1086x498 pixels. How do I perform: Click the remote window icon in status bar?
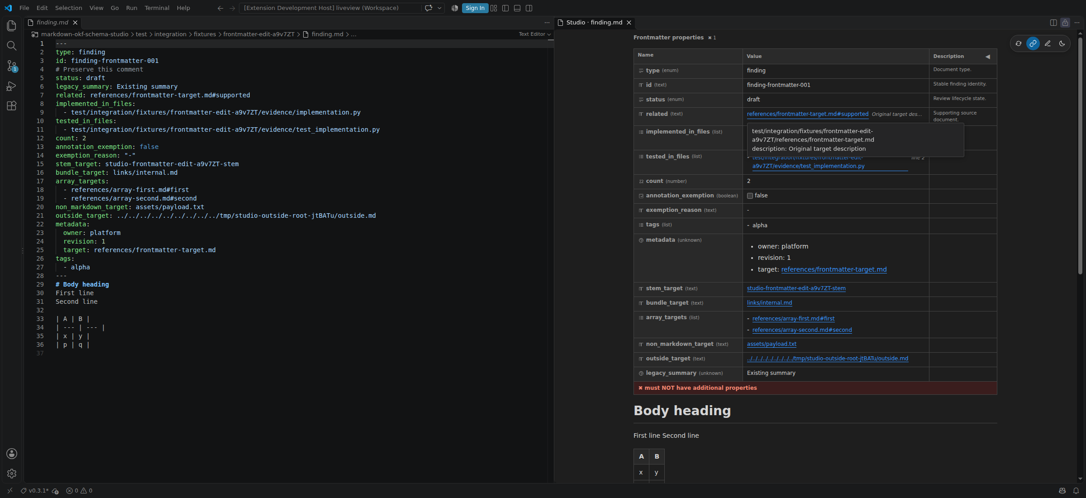coord(10,491)
